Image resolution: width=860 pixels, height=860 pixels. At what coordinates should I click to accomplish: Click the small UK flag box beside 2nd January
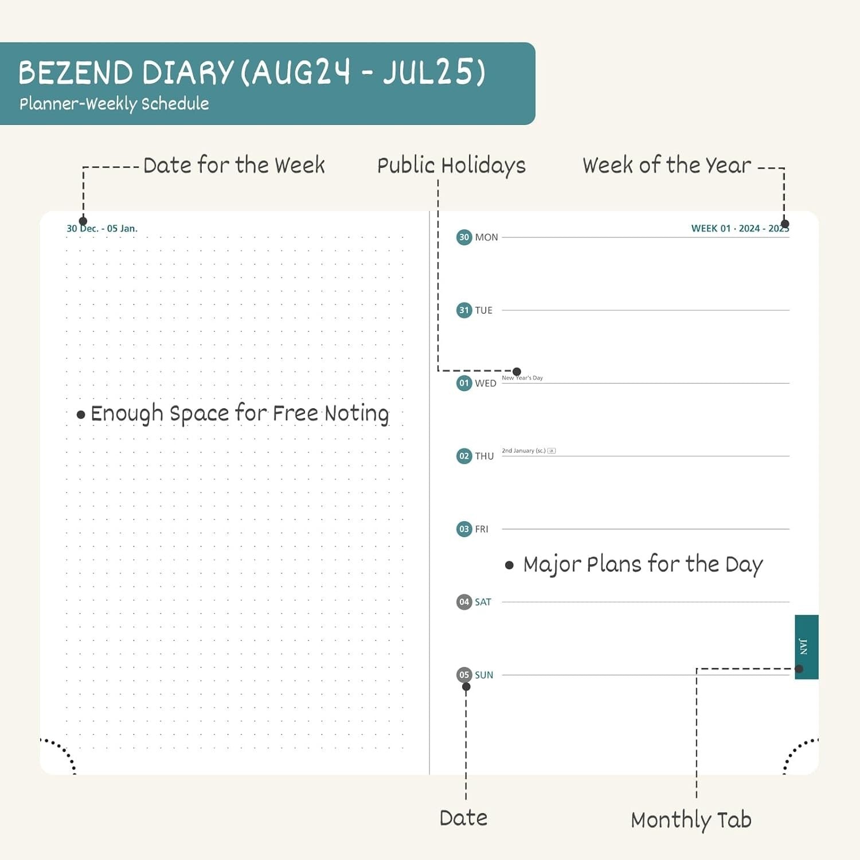coord(552,451)
